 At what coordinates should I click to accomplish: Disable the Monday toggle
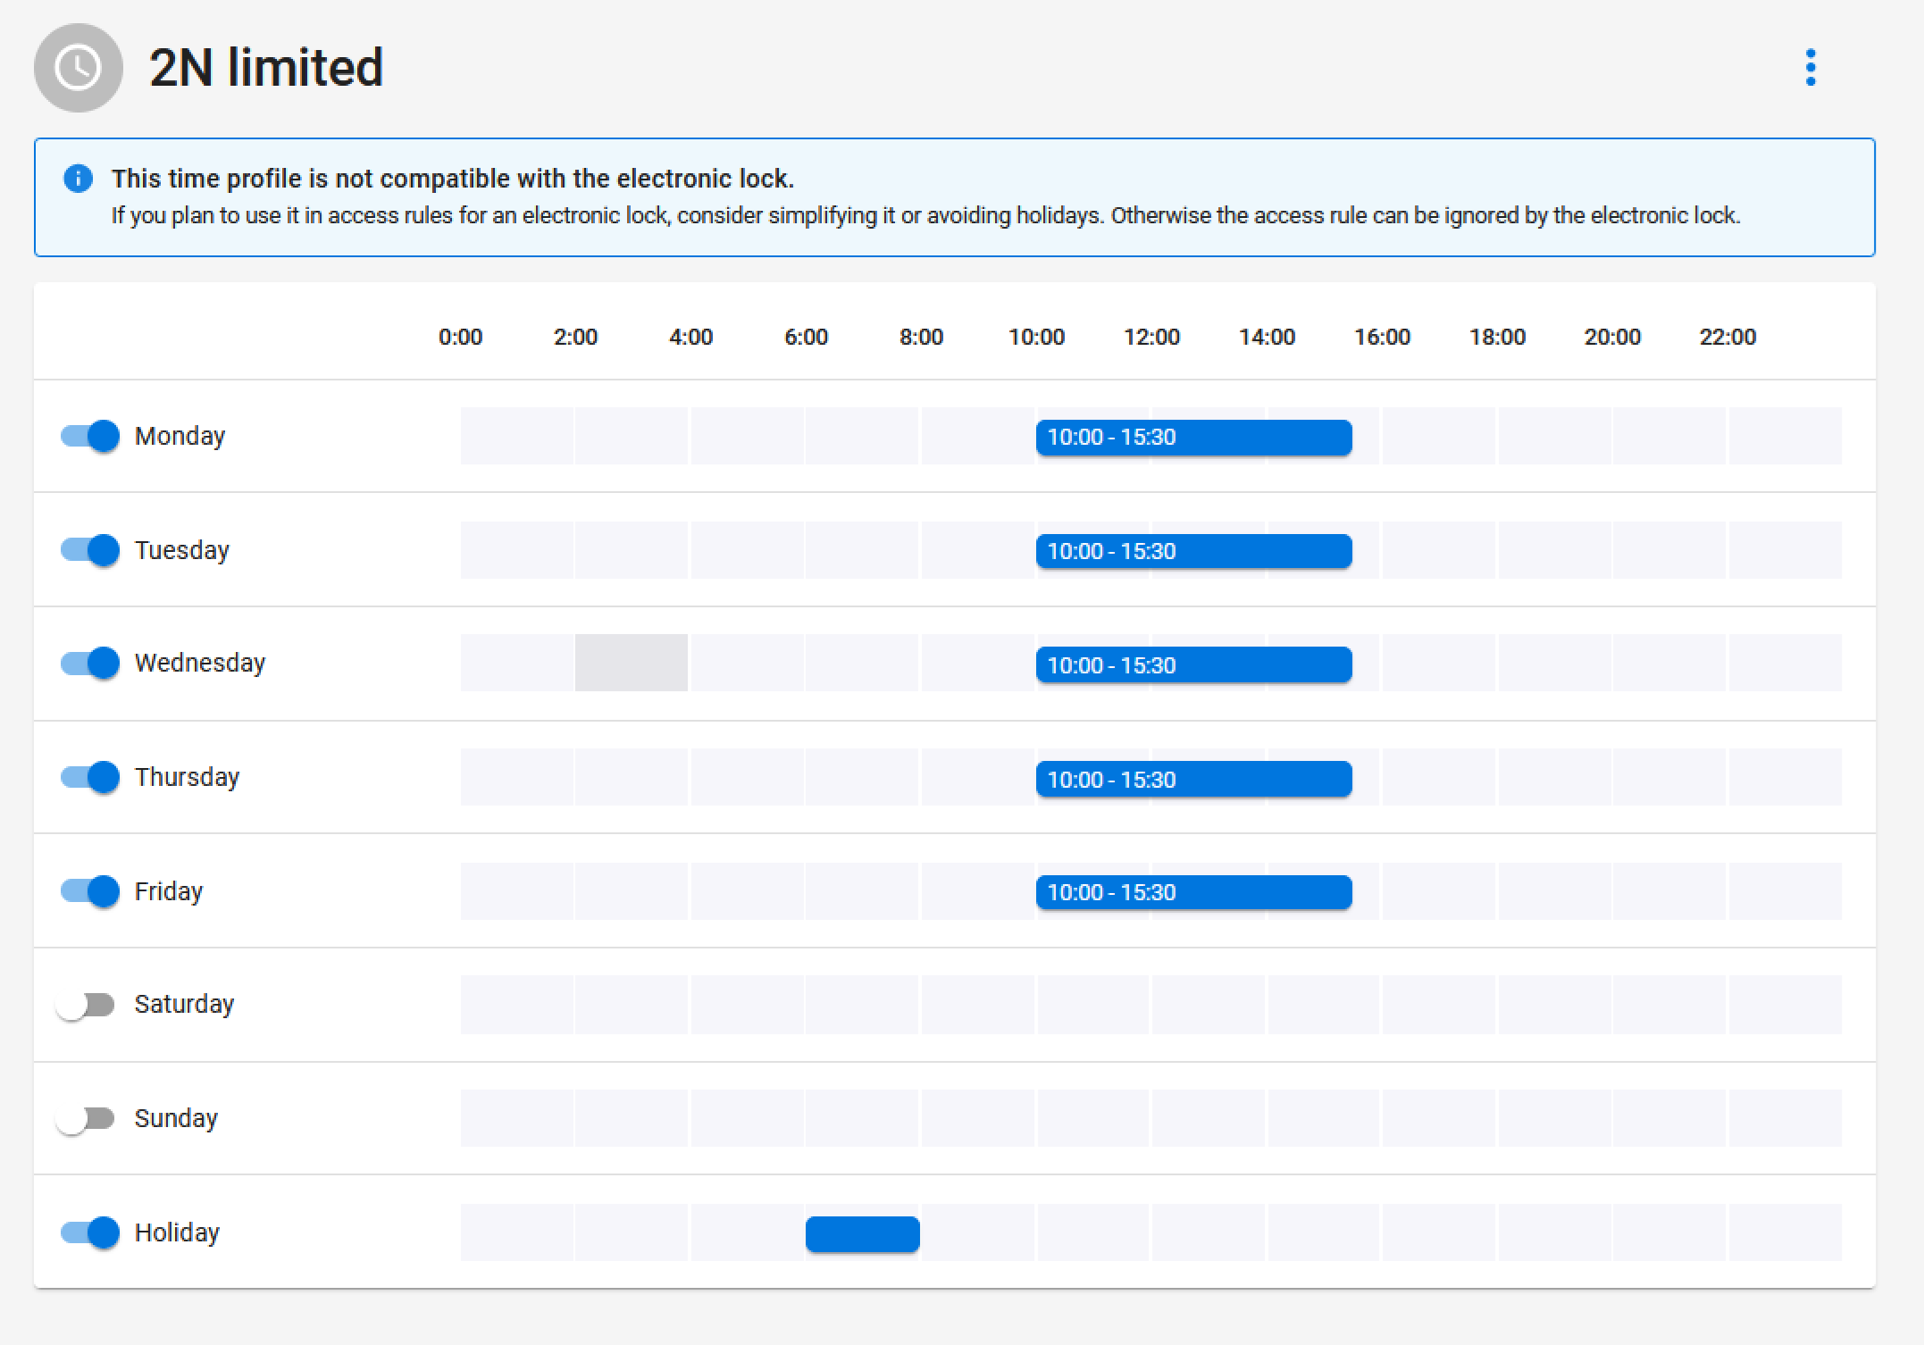89,436
